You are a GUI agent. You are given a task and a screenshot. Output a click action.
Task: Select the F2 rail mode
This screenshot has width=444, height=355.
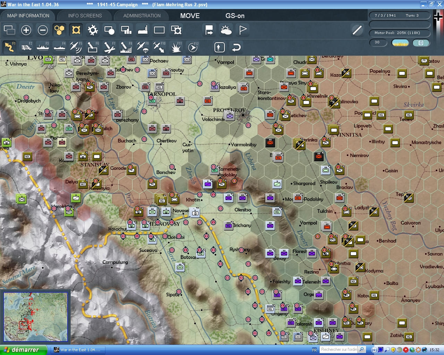click(26, 47)
